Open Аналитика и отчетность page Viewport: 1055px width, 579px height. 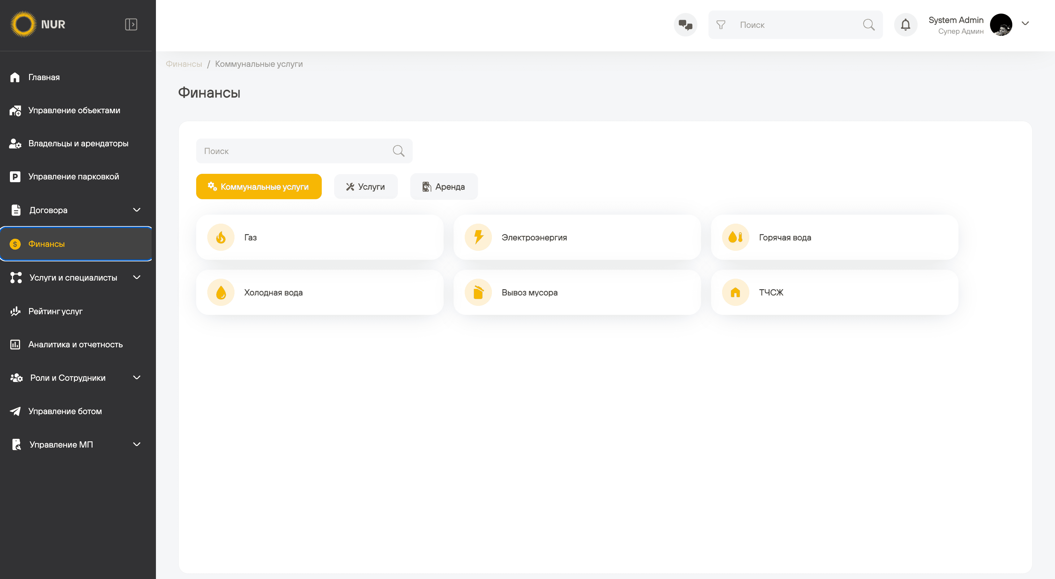point(76,344)
